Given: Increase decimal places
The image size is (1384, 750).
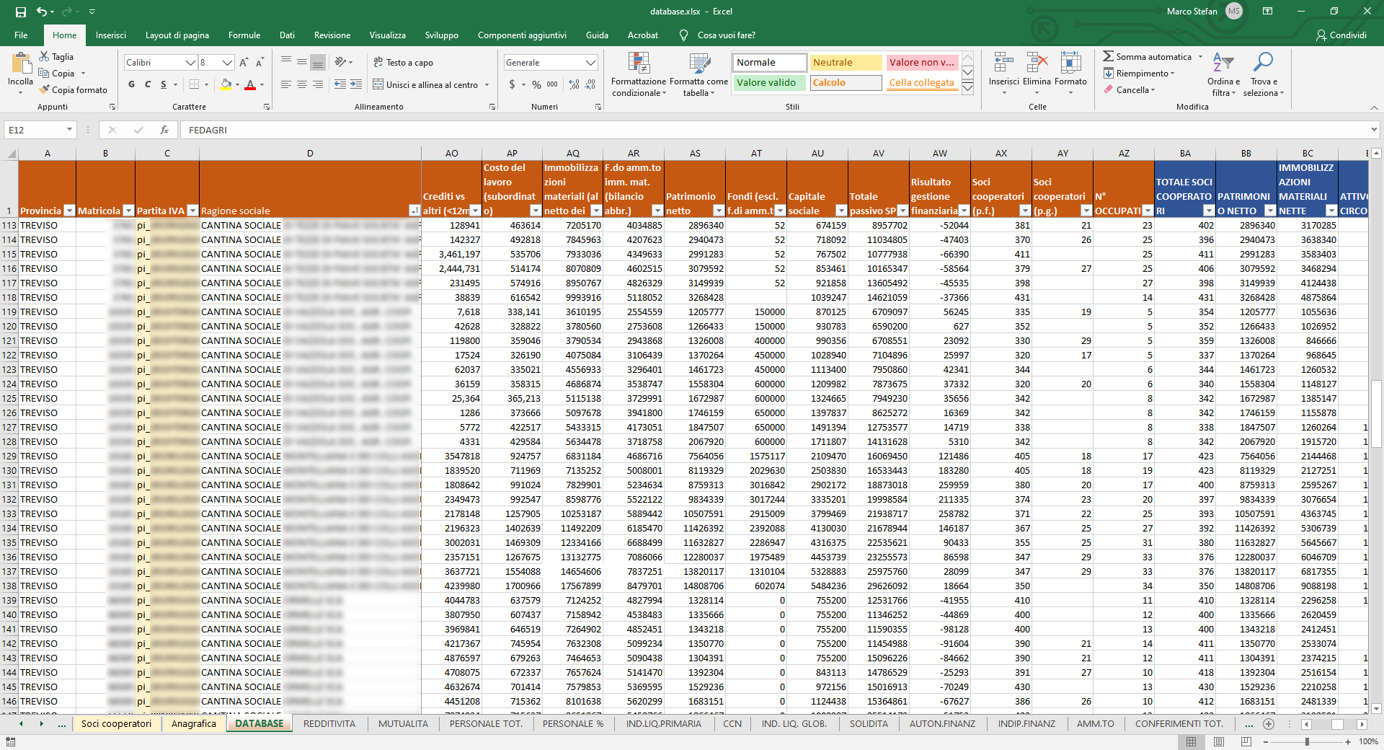Looking at the screenshot, I should point(574,84).
